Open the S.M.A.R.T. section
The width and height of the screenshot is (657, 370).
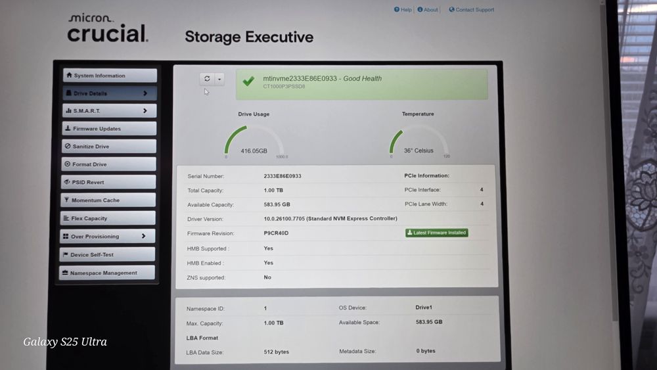109,110
